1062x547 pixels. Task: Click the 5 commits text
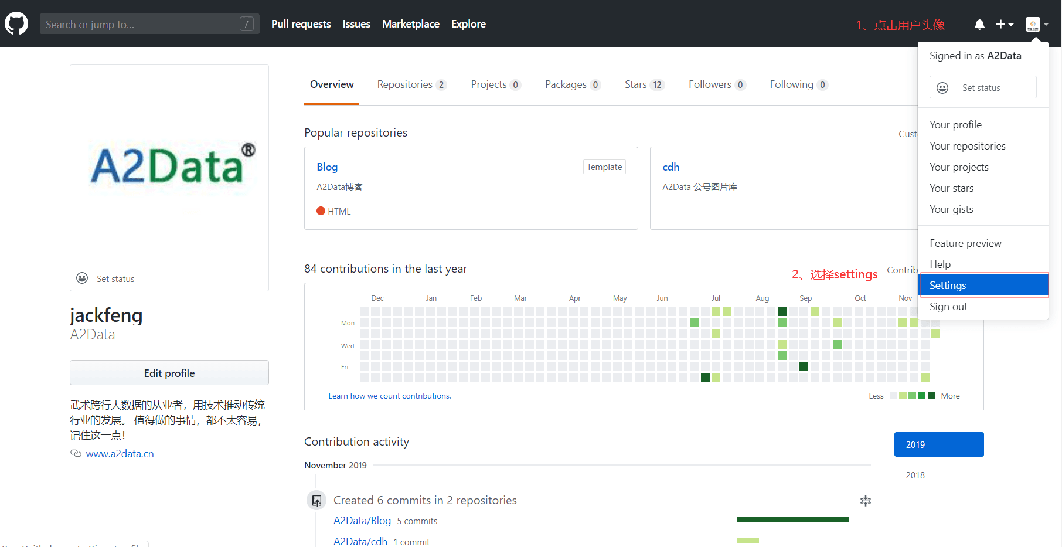(417, 521)
